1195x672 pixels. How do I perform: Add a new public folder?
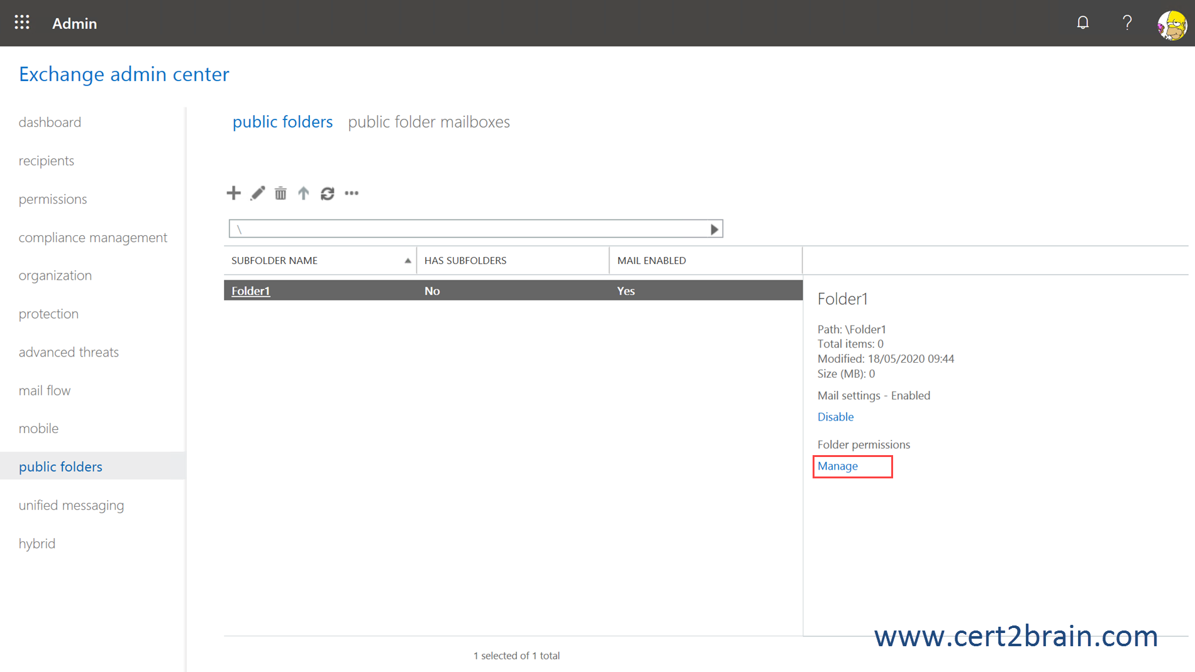click(x=233, y=193)
